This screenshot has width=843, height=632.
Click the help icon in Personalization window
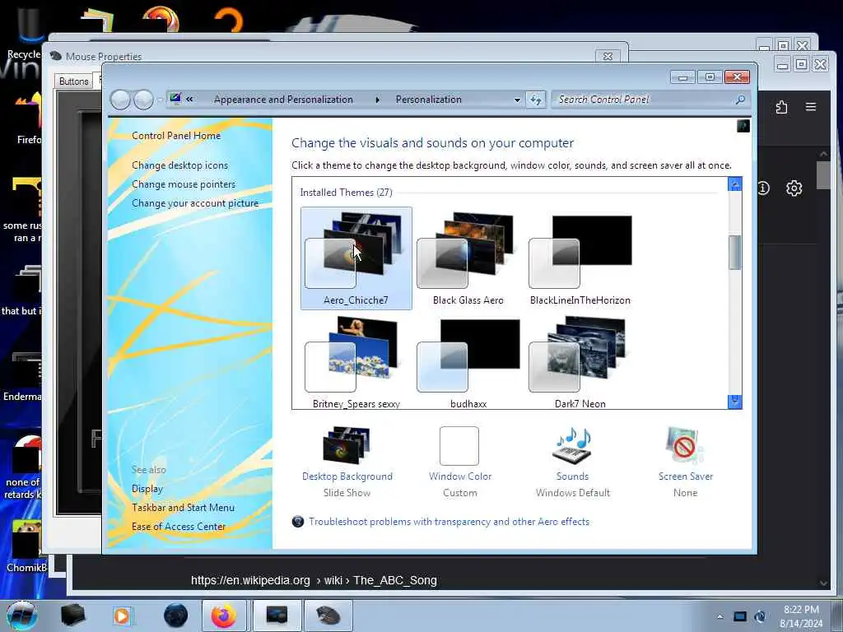[x=743, y=126]
